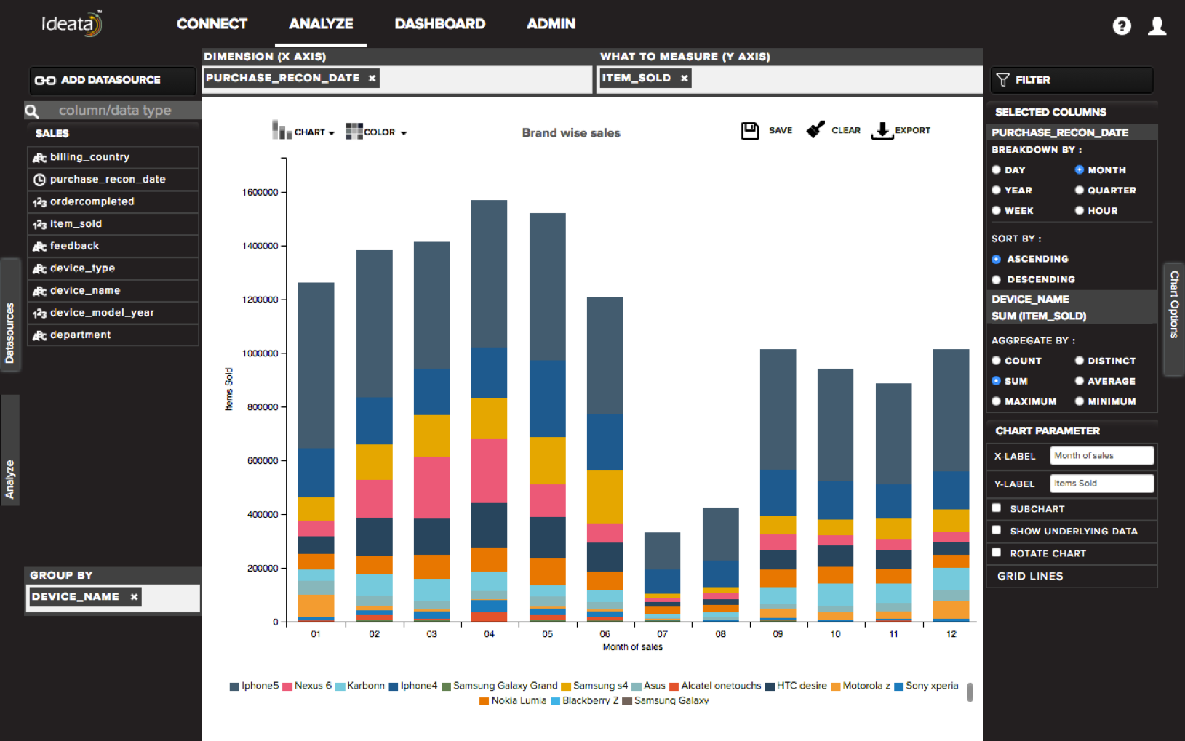The width and height of the screenshot is (1185, 741).
Task: Switch to the Connect tab
Action: [212, 24]
